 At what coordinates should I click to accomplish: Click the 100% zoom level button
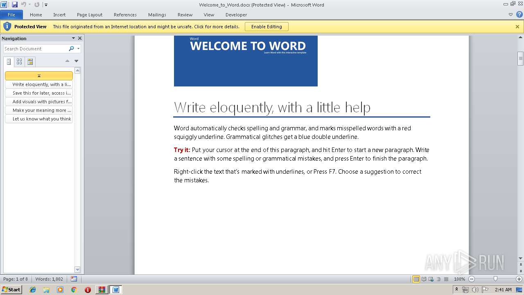[x=459, y=279]
